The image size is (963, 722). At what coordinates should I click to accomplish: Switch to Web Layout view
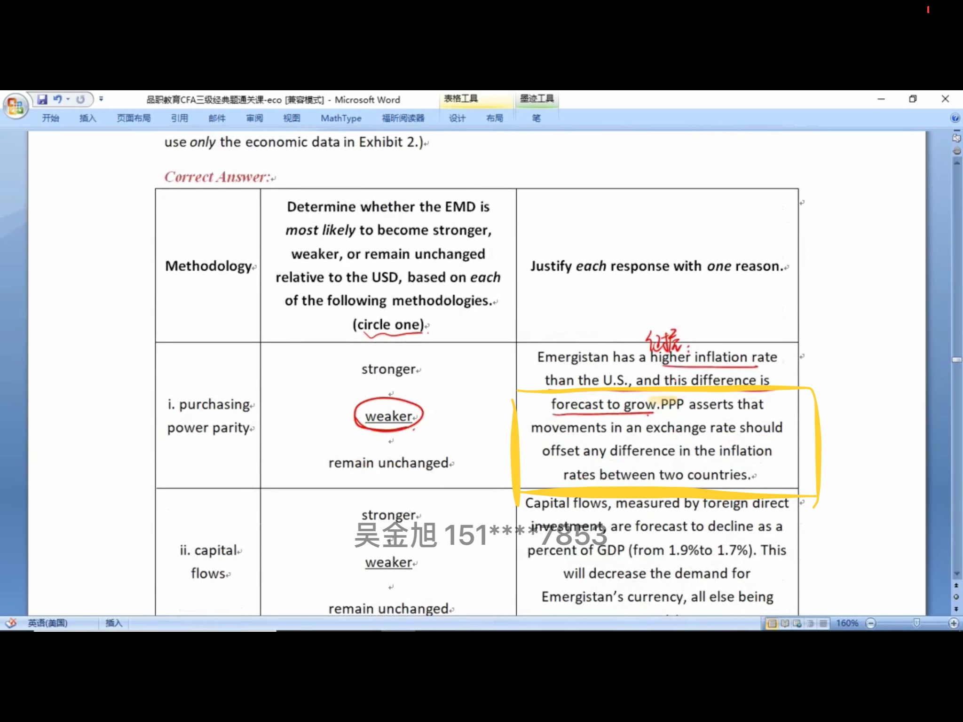(797, 623)
